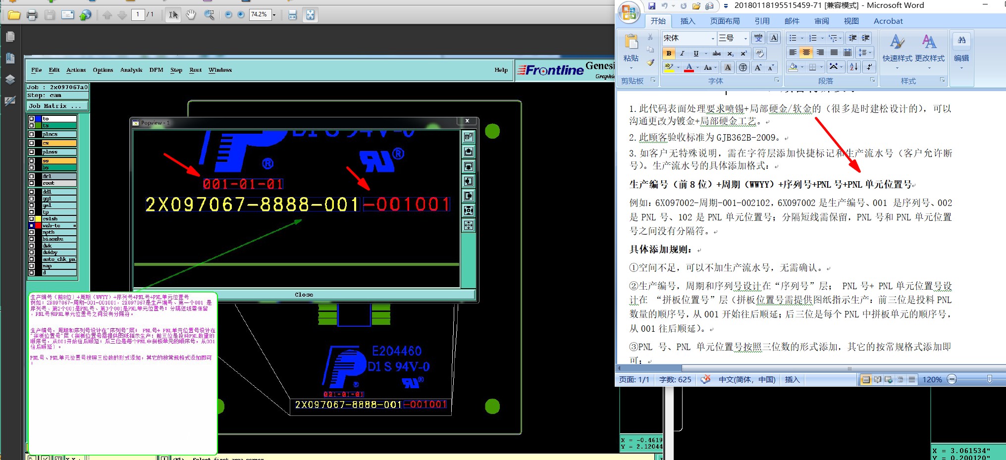The width and height of the screenshot is (1006, 460).
Task: Open the Analysis menu in Genesis
Action: (x=131, y=70)
